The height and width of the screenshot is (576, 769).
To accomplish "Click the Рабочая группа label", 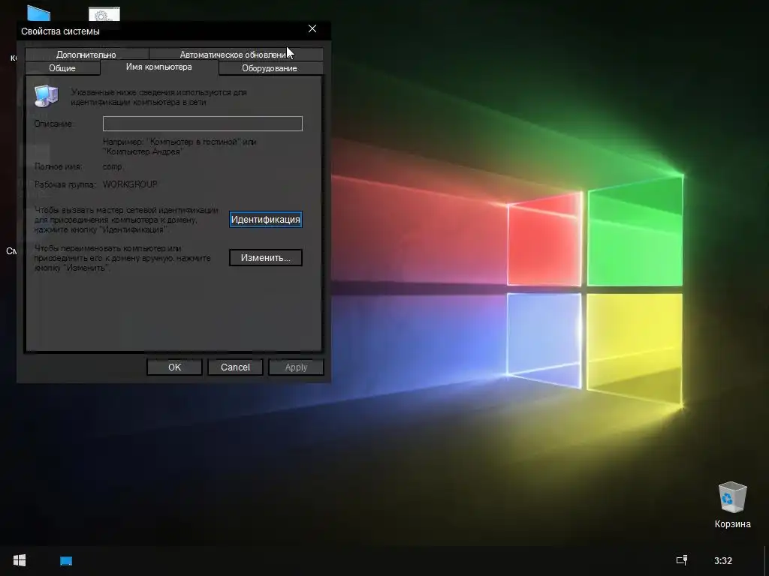I will (65, 184).
